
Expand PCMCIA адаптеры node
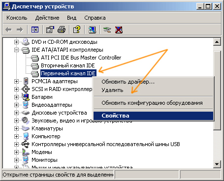click(x=16, y=81)
